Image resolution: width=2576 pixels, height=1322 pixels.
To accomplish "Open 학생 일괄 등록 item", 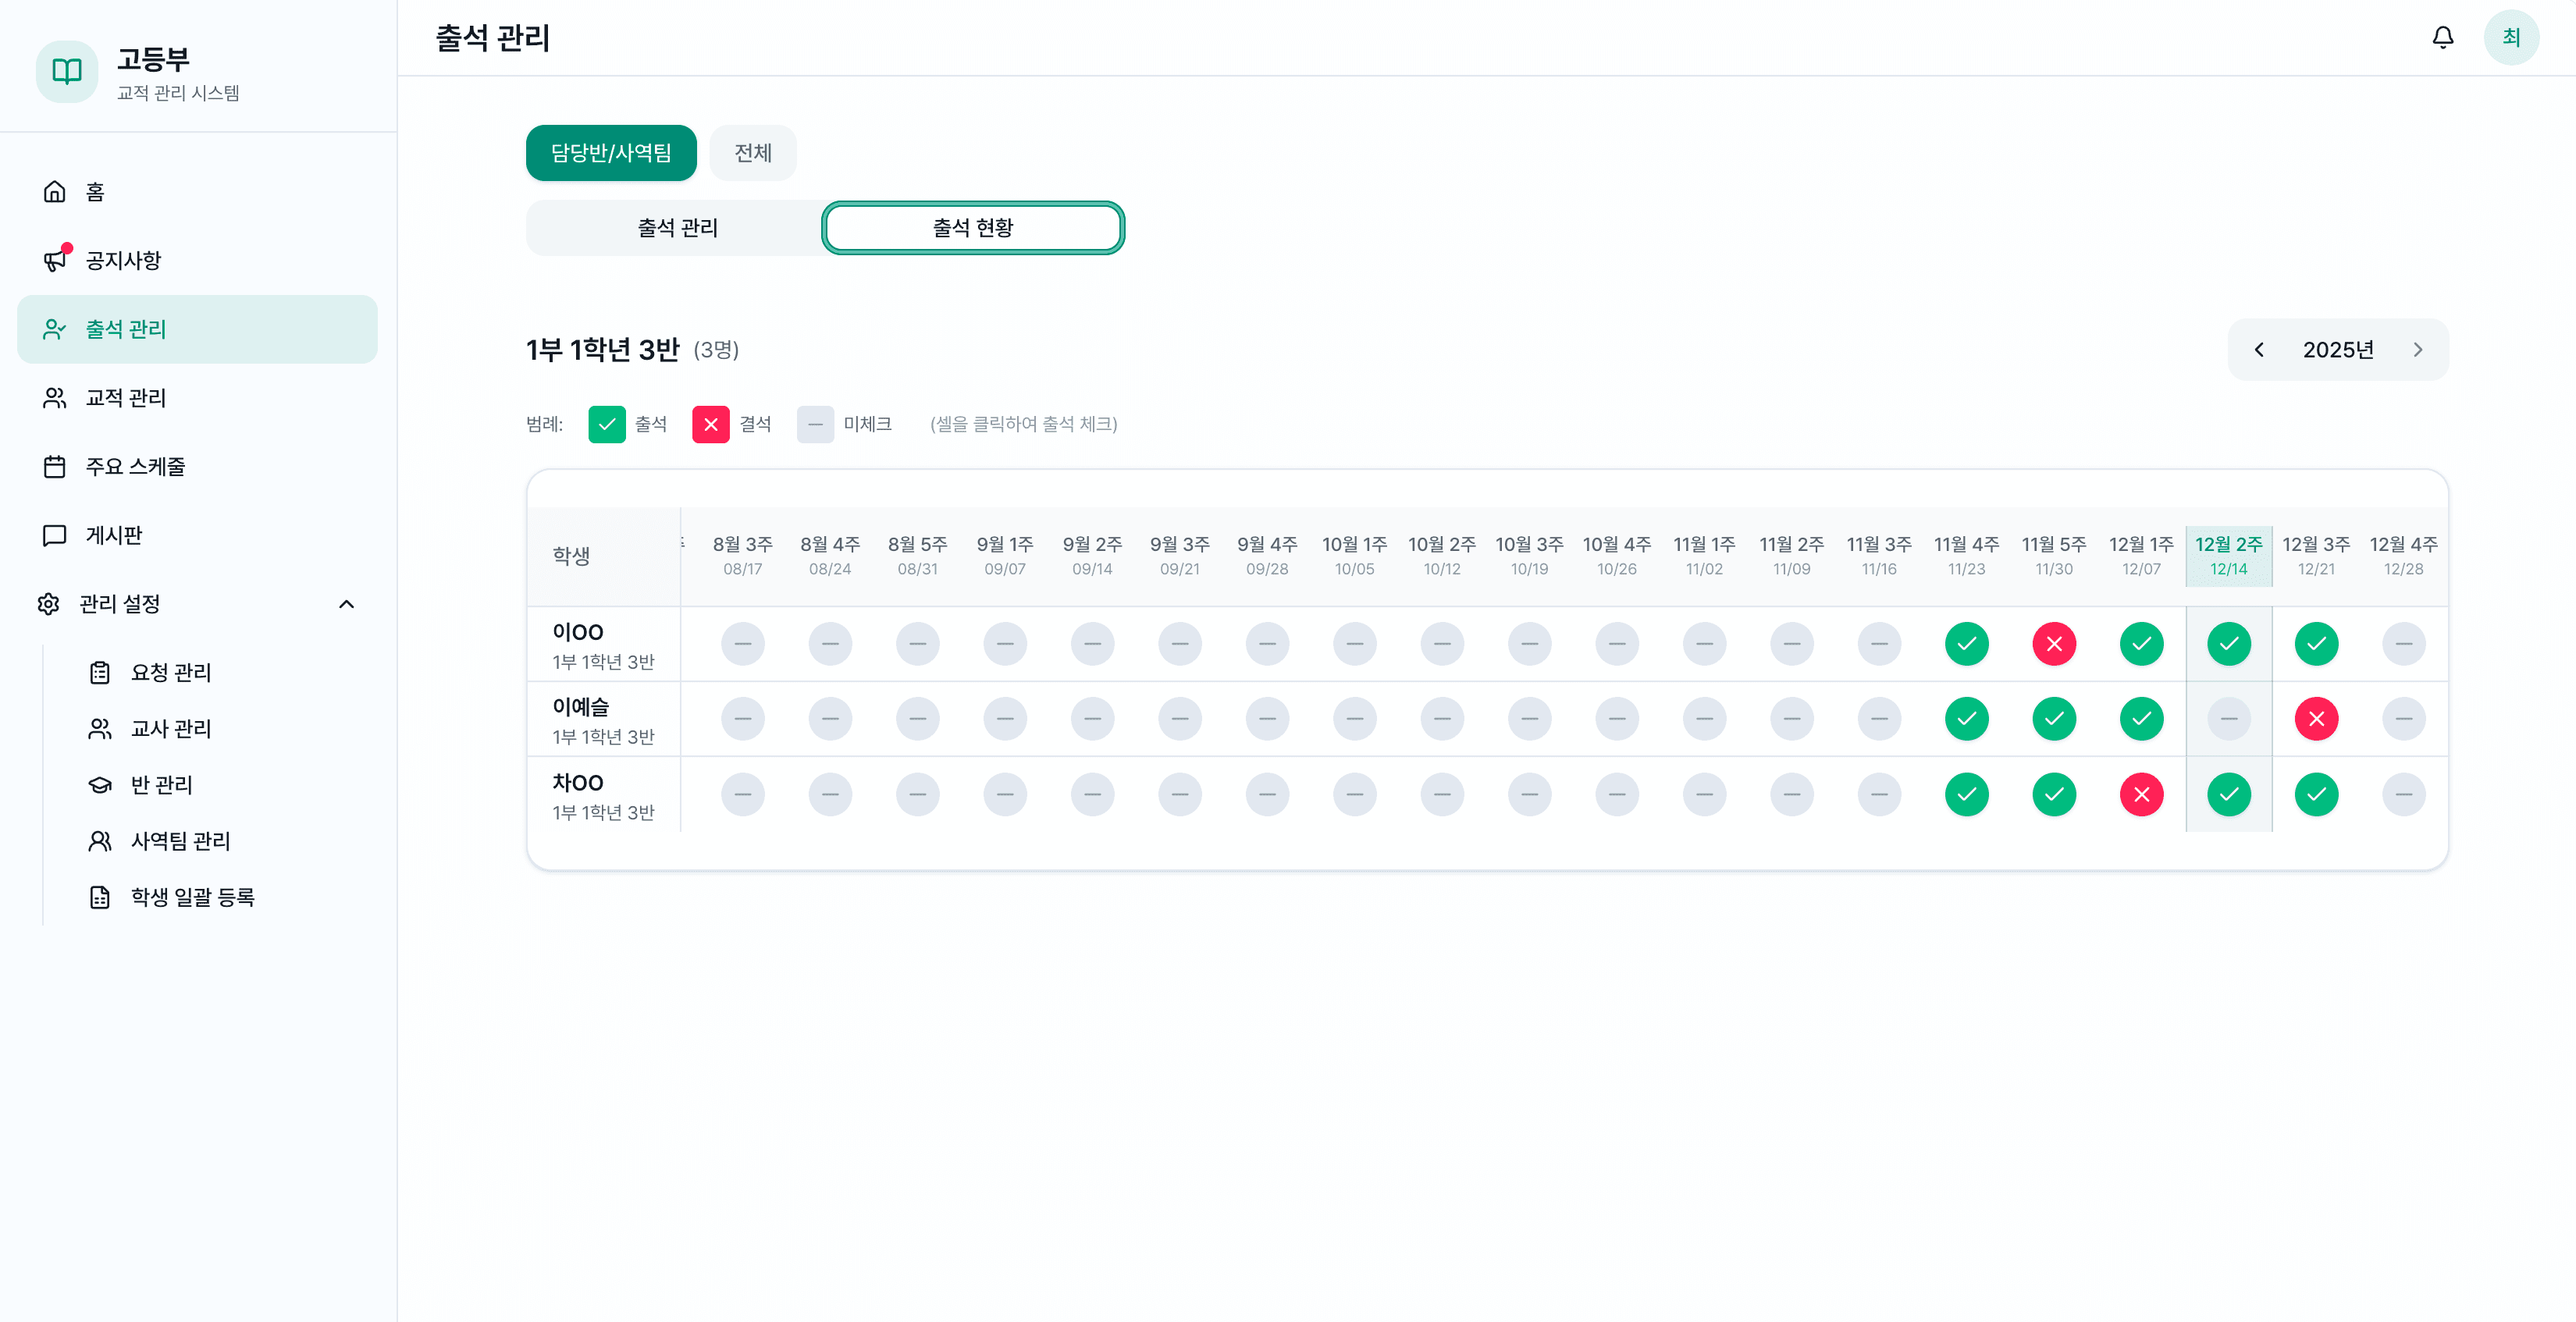I will (192, 897).
